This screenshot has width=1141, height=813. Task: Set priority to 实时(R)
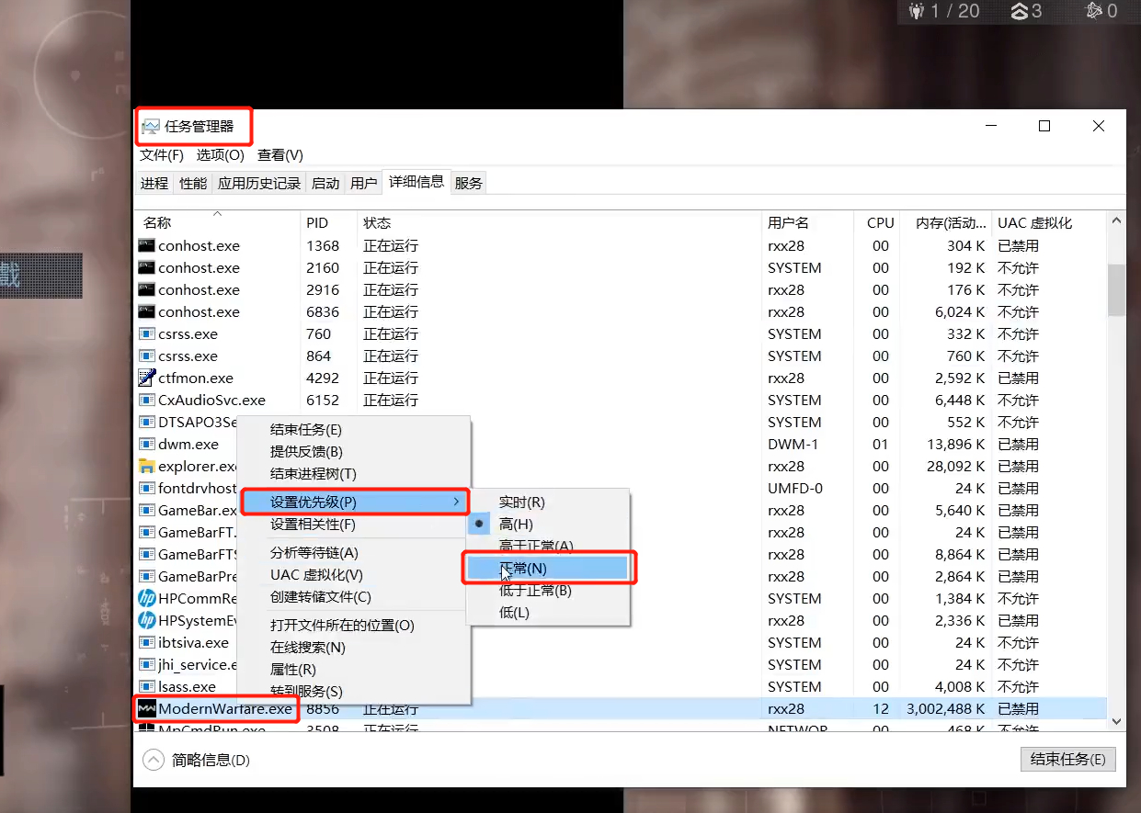pyautogui.click(x=521, y=502)
